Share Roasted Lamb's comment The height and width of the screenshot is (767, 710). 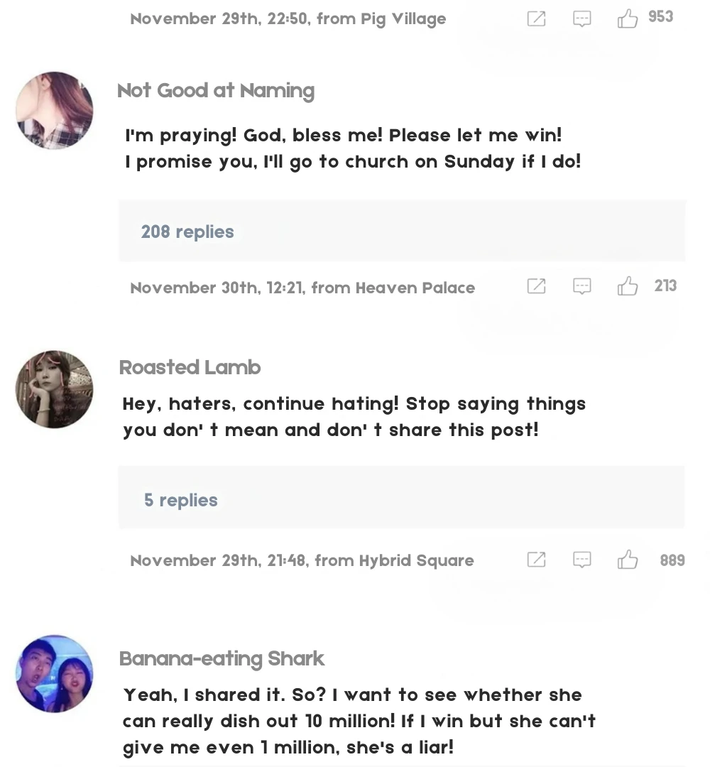[537, 560]
